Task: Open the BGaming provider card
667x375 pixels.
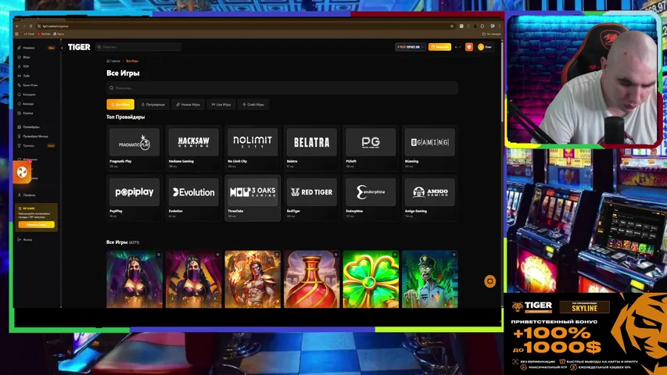Action: coord(430,148)
